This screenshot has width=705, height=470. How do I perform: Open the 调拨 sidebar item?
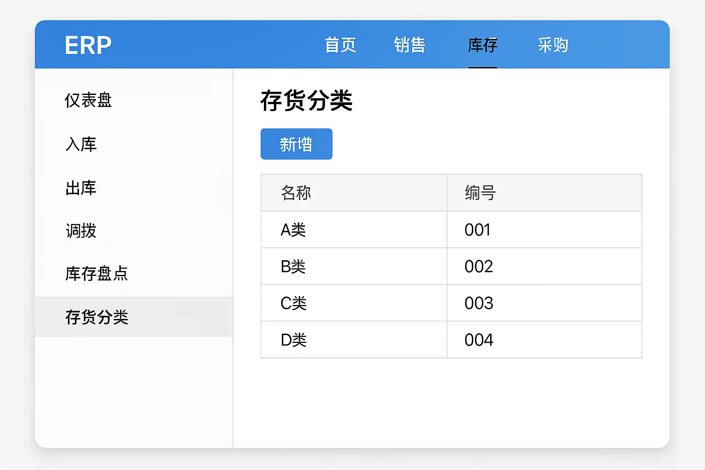(81, 231)
